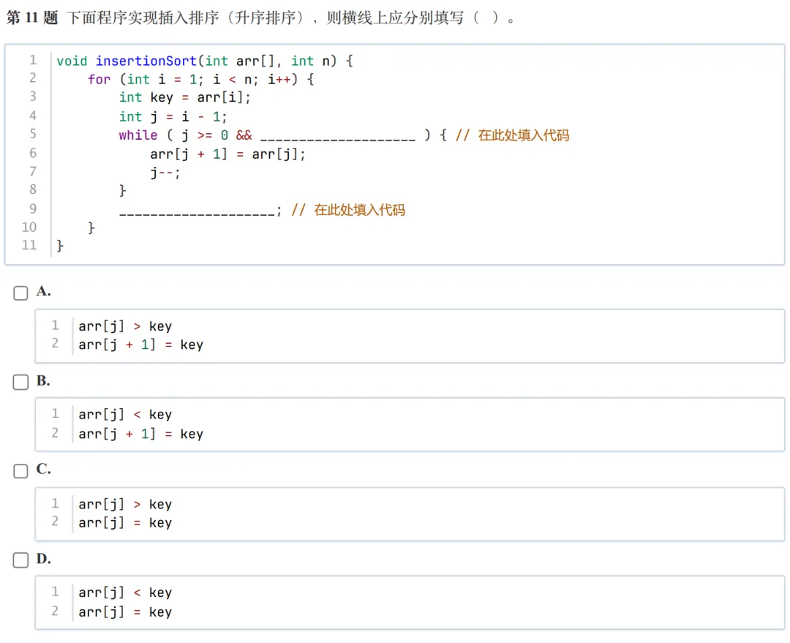Click option A's 'arr[j] > key' line
Viewport: 790px width, 643px height.
tap(125, 326)
